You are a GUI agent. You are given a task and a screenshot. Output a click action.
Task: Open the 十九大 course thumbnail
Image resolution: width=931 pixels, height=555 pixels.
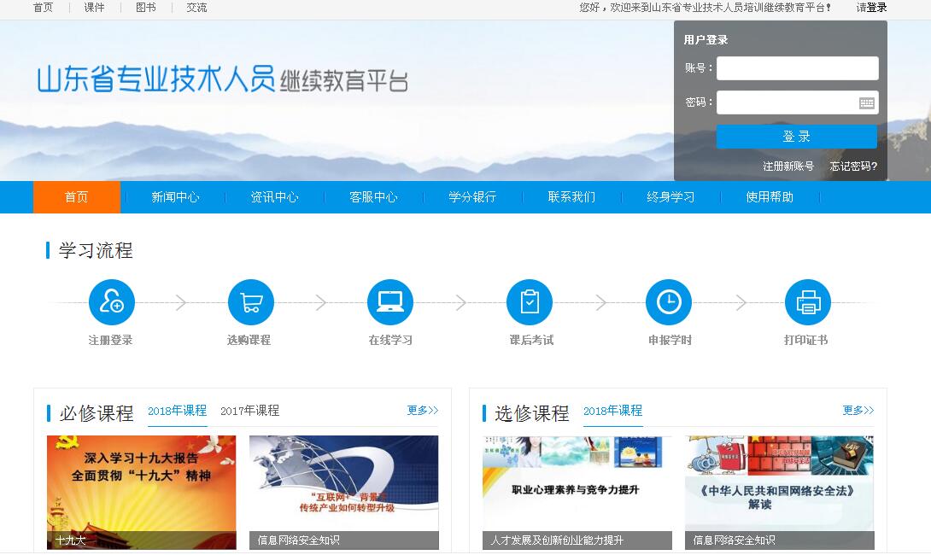pos(141,491)
